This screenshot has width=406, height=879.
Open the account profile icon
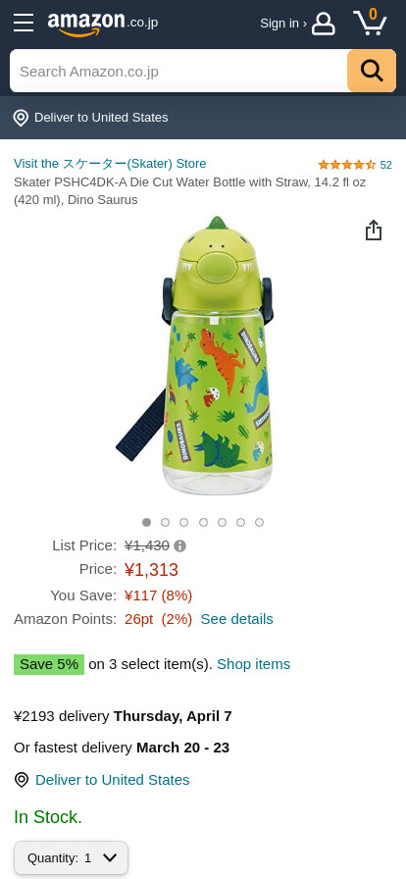click(x=323, y=24)
